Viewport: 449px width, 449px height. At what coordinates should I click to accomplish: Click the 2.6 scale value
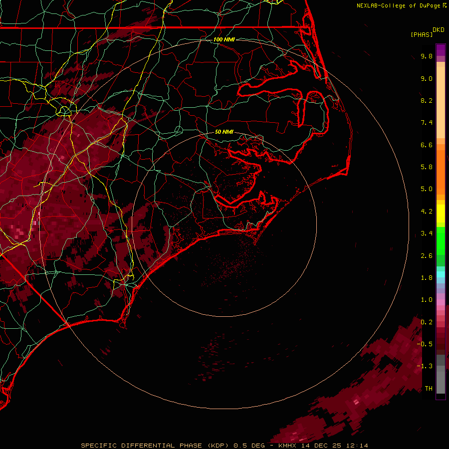[427, 256]
